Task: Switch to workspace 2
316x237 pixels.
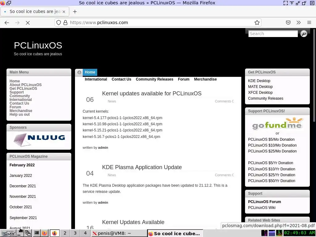Action: click(x=65, y=233)
